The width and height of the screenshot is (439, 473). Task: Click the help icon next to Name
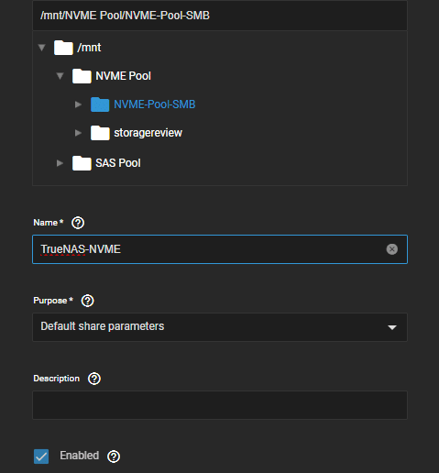[78, 223]
